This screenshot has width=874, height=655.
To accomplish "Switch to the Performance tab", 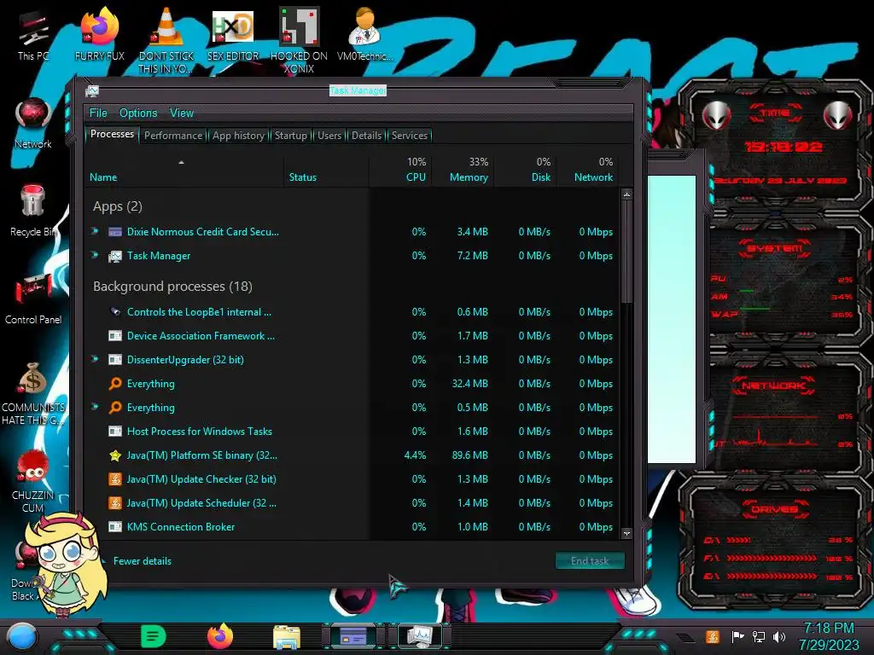I will point(173,136).
